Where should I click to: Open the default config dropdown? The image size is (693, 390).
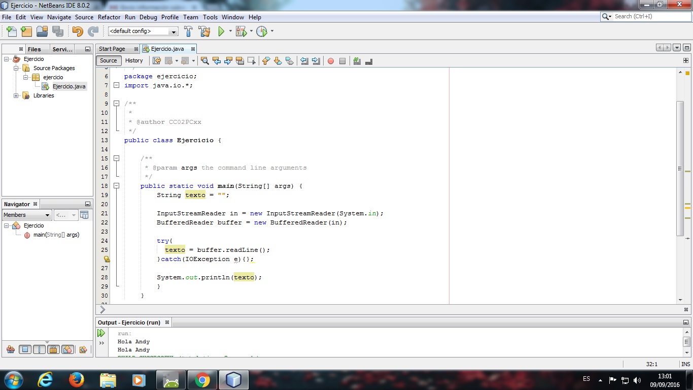(174, 31)
